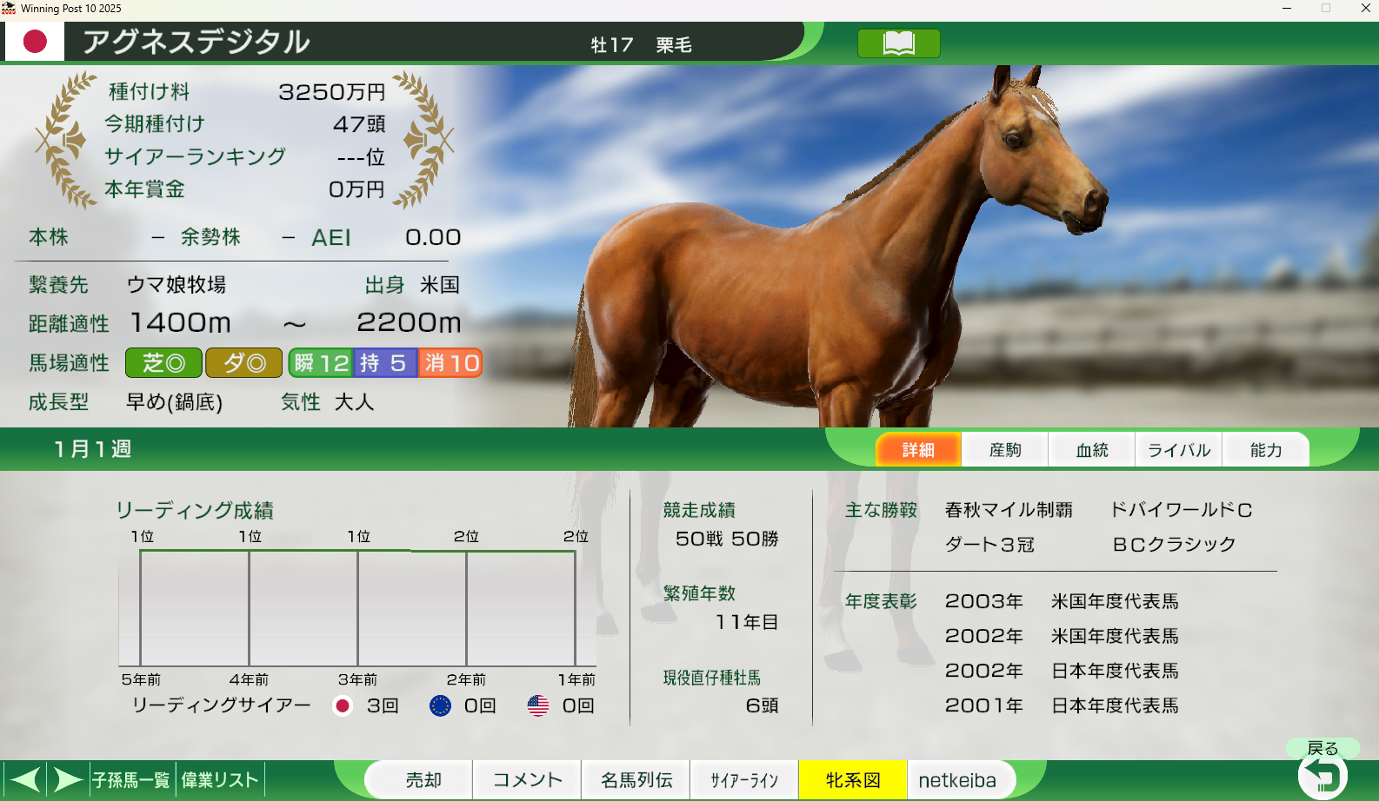Click the 瞬12 burst stat badge
1379x801 pixels.
[x=321, y=363]
